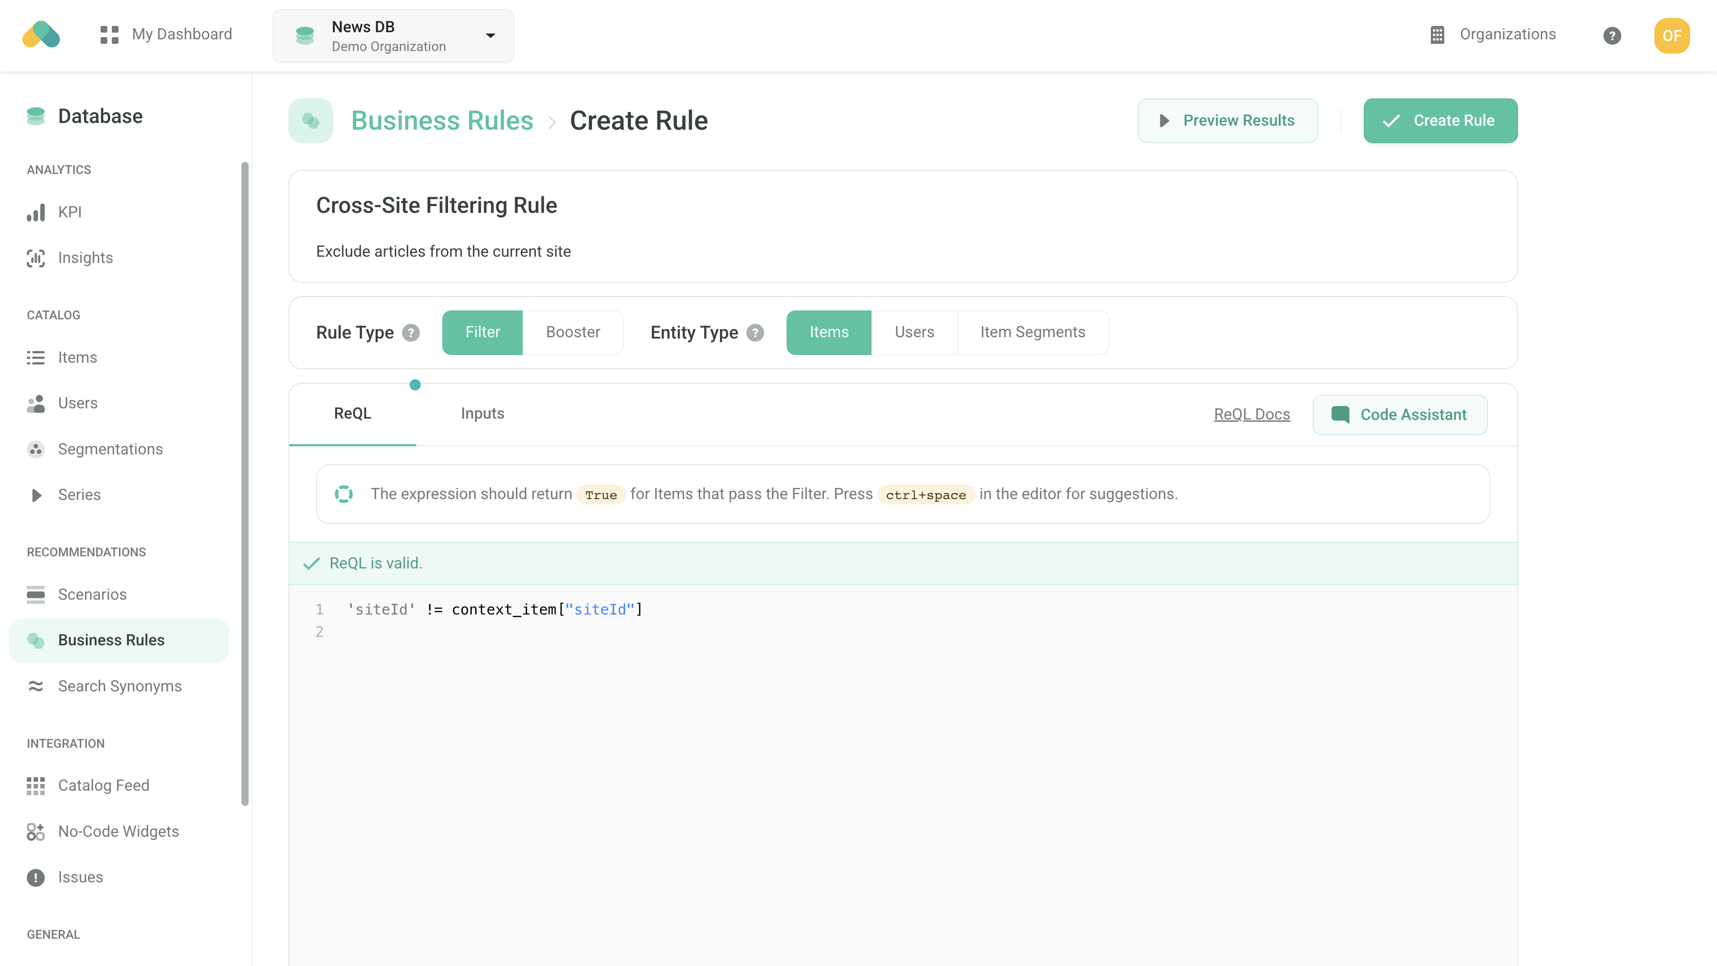Image resolution: width=1717 pixels, height=966 pixels.
Task: Click the Preview Results button
Action: (x=1228, y=121)
